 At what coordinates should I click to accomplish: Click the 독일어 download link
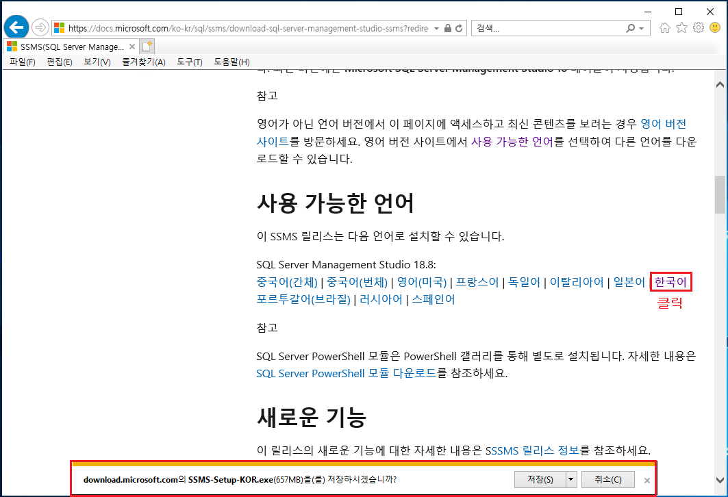pyautogui.click(x=524, y=281)
